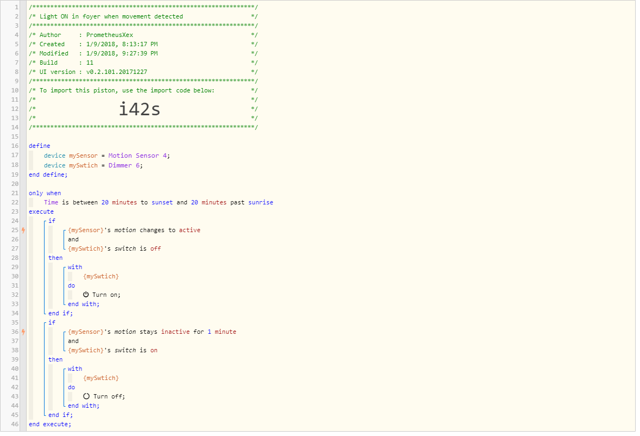Click the define keyword on line 16
The image size is (640, 436).
40,146
